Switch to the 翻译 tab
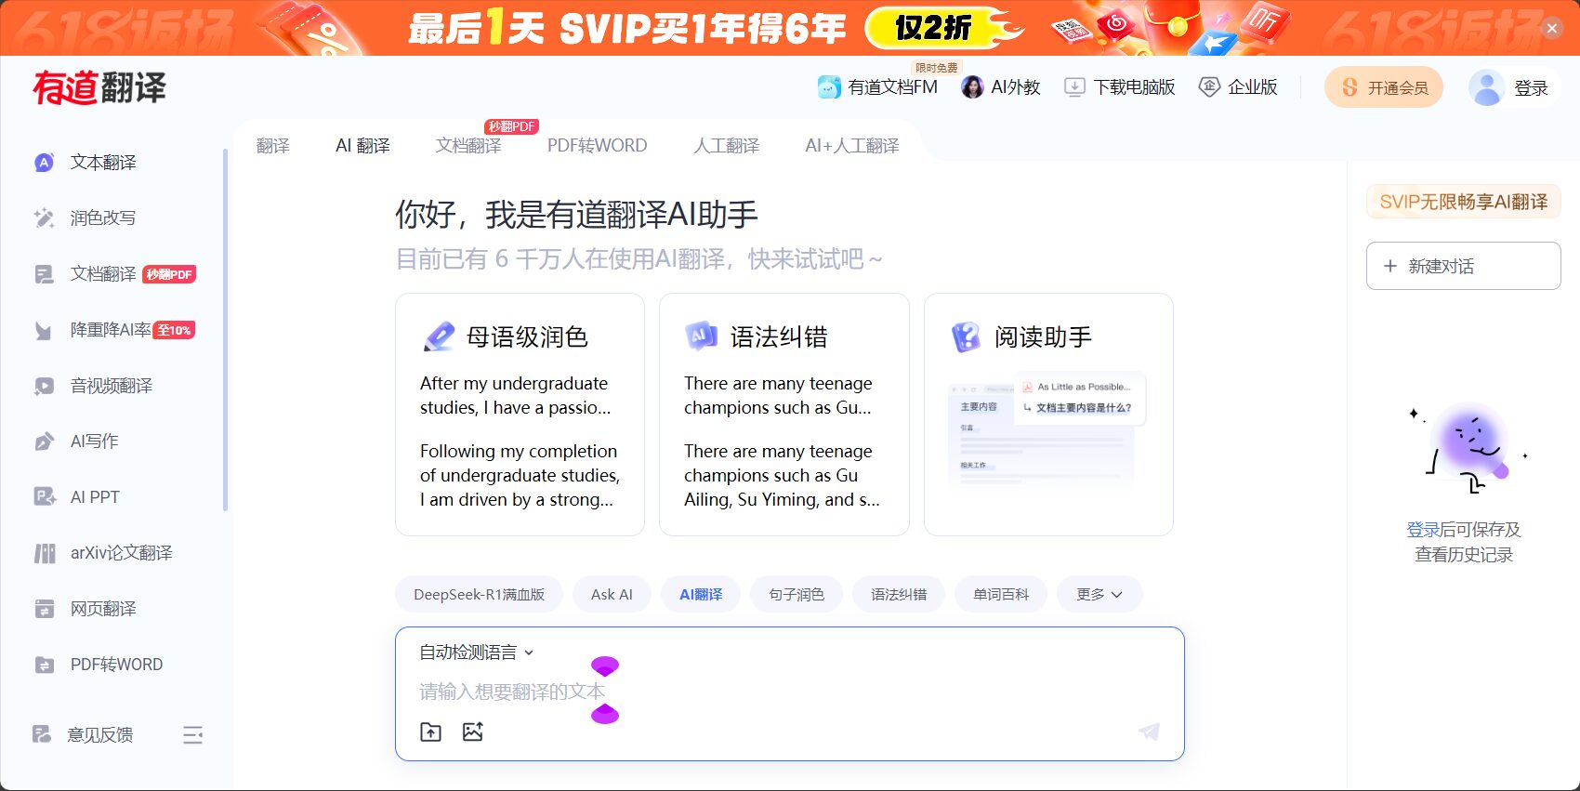The image size is (1580, 791). [273, 146]
